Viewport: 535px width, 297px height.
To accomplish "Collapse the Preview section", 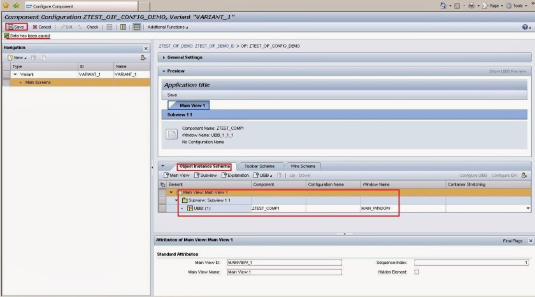I will click(x=164, y=71).
